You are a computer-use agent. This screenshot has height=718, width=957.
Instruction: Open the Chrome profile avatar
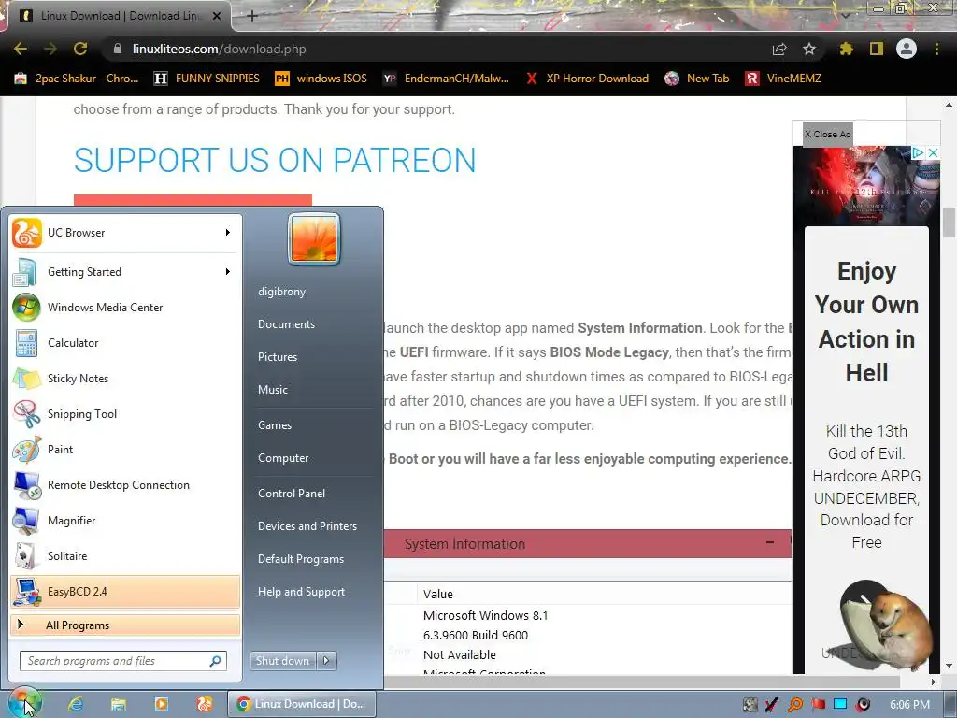tap(907, 49)
